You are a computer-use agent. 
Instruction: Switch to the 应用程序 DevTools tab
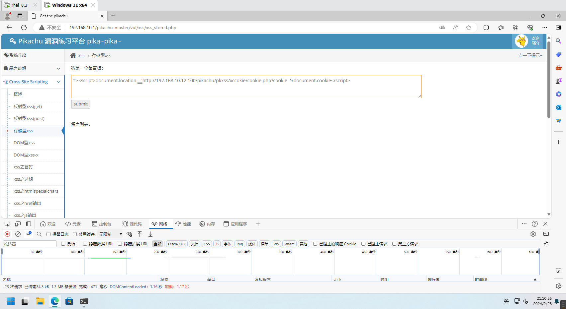235,224
